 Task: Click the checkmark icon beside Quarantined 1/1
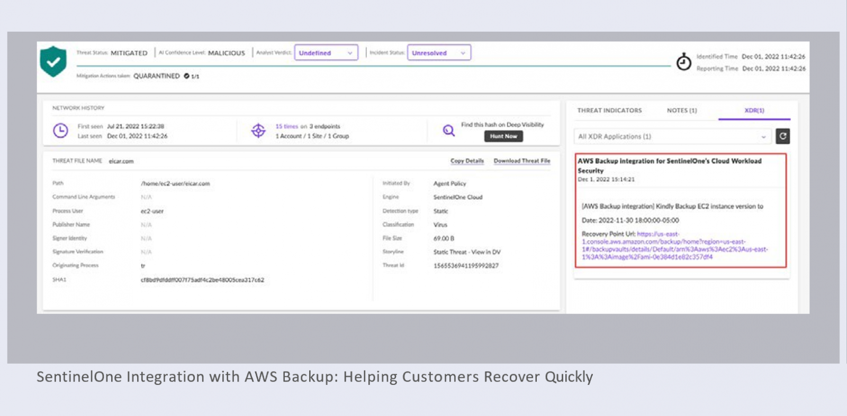(186, 76)
